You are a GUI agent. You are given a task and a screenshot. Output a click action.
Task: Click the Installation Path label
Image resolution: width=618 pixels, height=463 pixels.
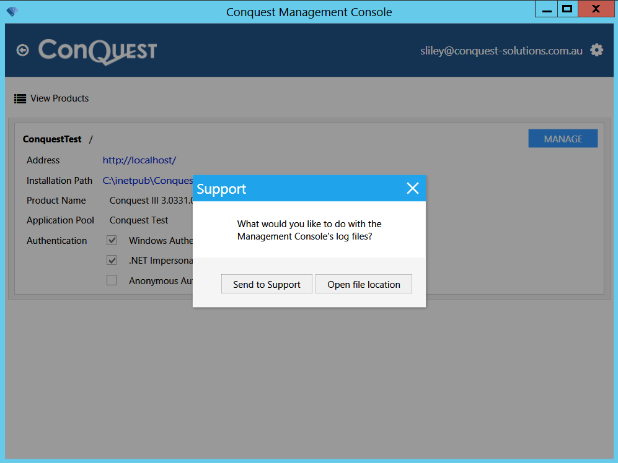click(x=60, y=180)
